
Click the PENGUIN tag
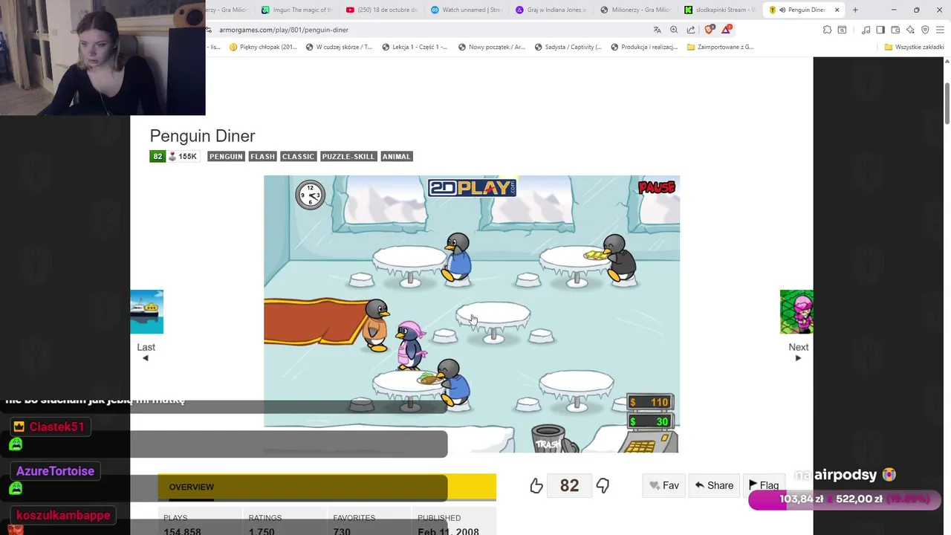click(226, 156)
